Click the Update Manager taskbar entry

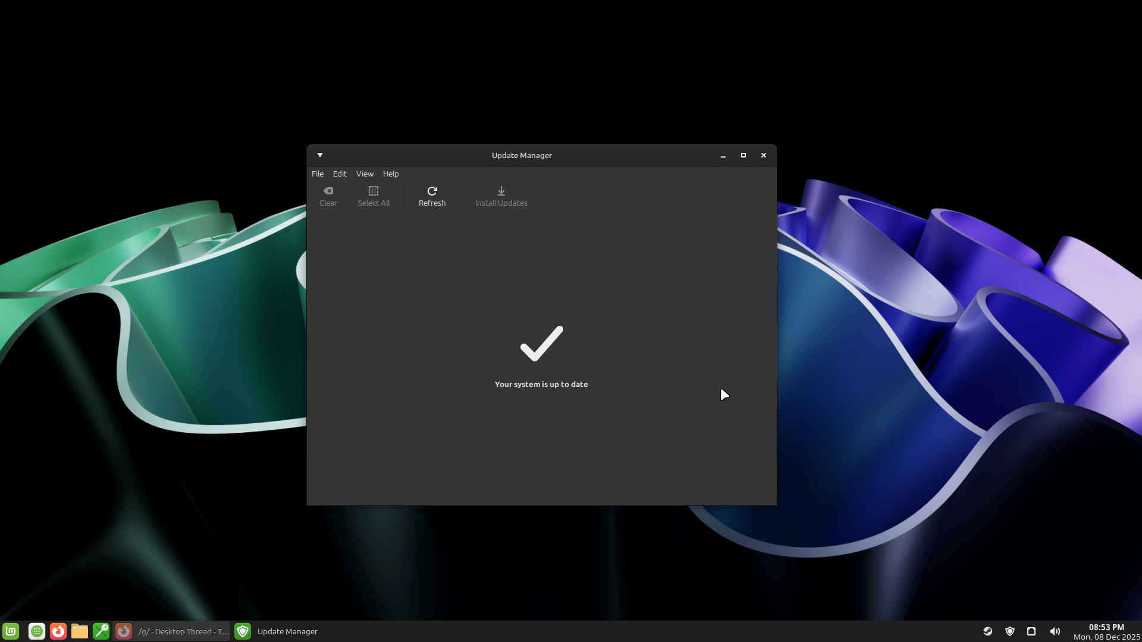click(277, 631)
